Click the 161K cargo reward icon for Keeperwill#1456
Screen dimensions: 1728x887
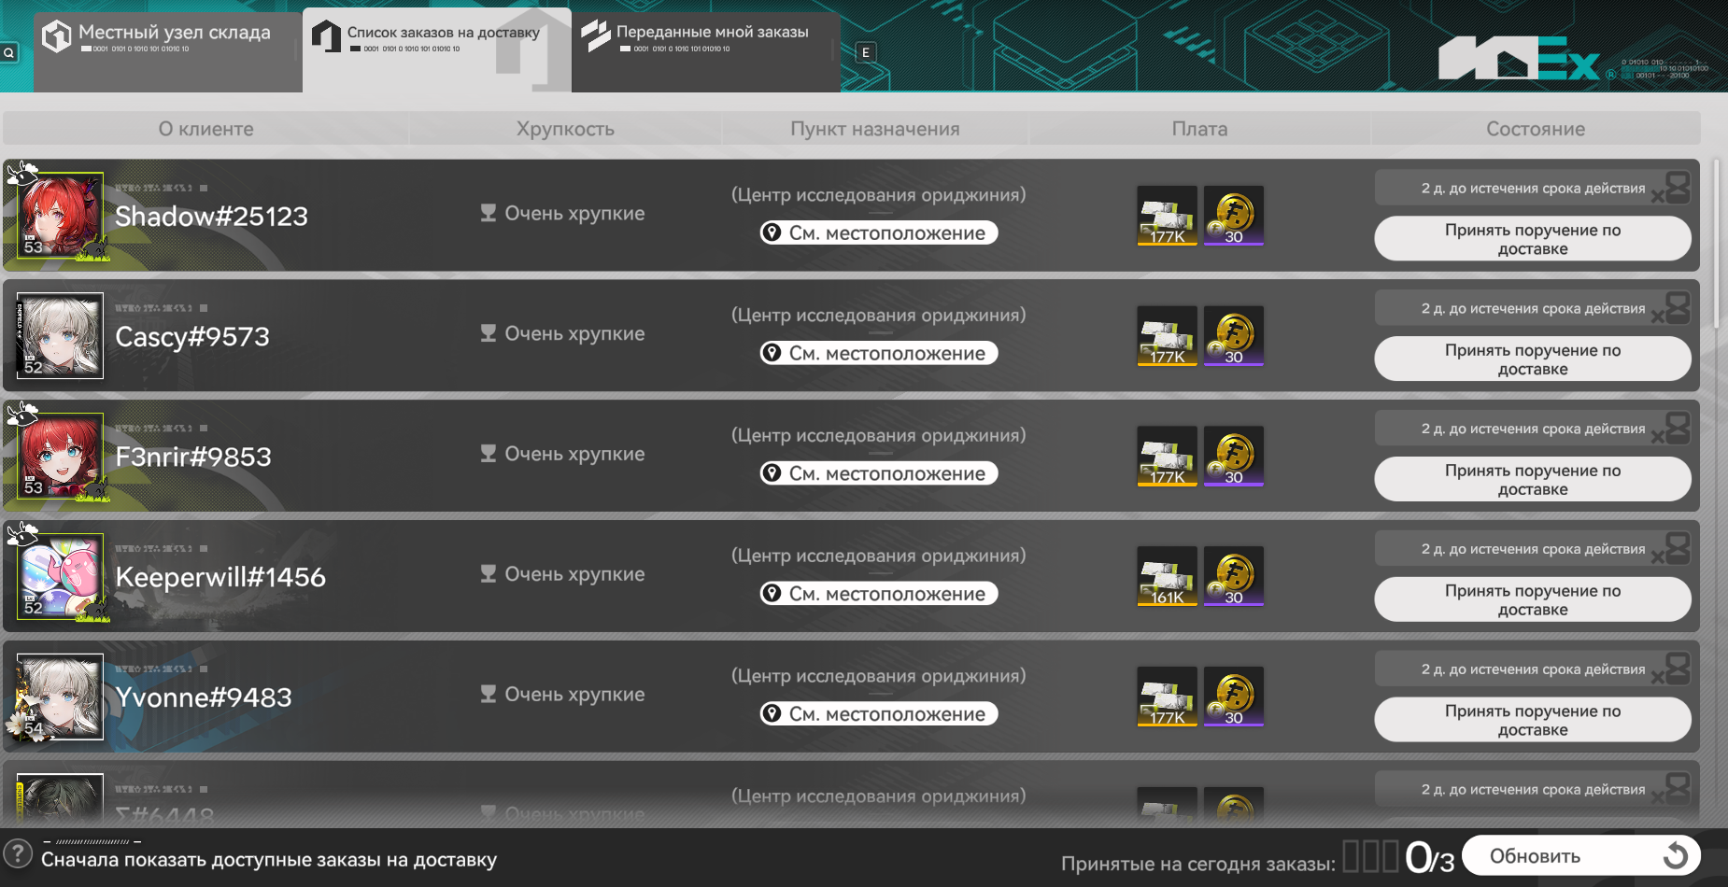(1167, 576)
